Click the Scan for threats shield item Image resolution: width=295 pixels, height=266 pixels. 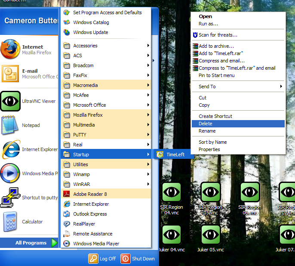click(238, 35)
